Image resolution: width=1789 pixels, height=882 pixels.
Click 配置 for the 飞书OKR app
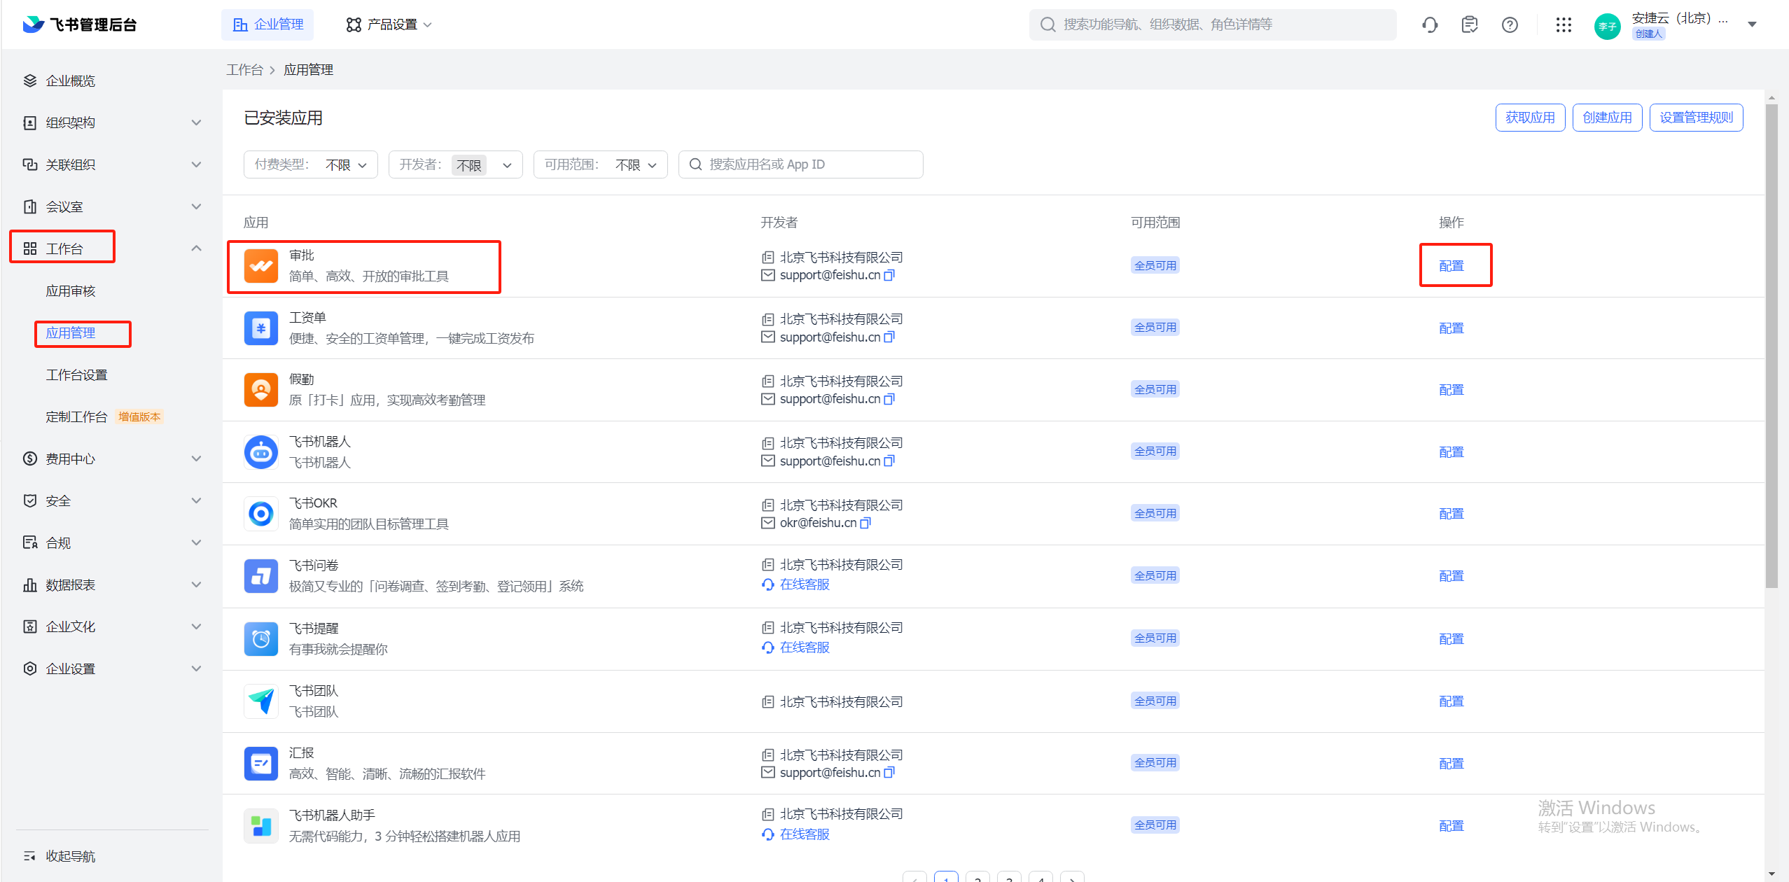tap(1451, 514)
